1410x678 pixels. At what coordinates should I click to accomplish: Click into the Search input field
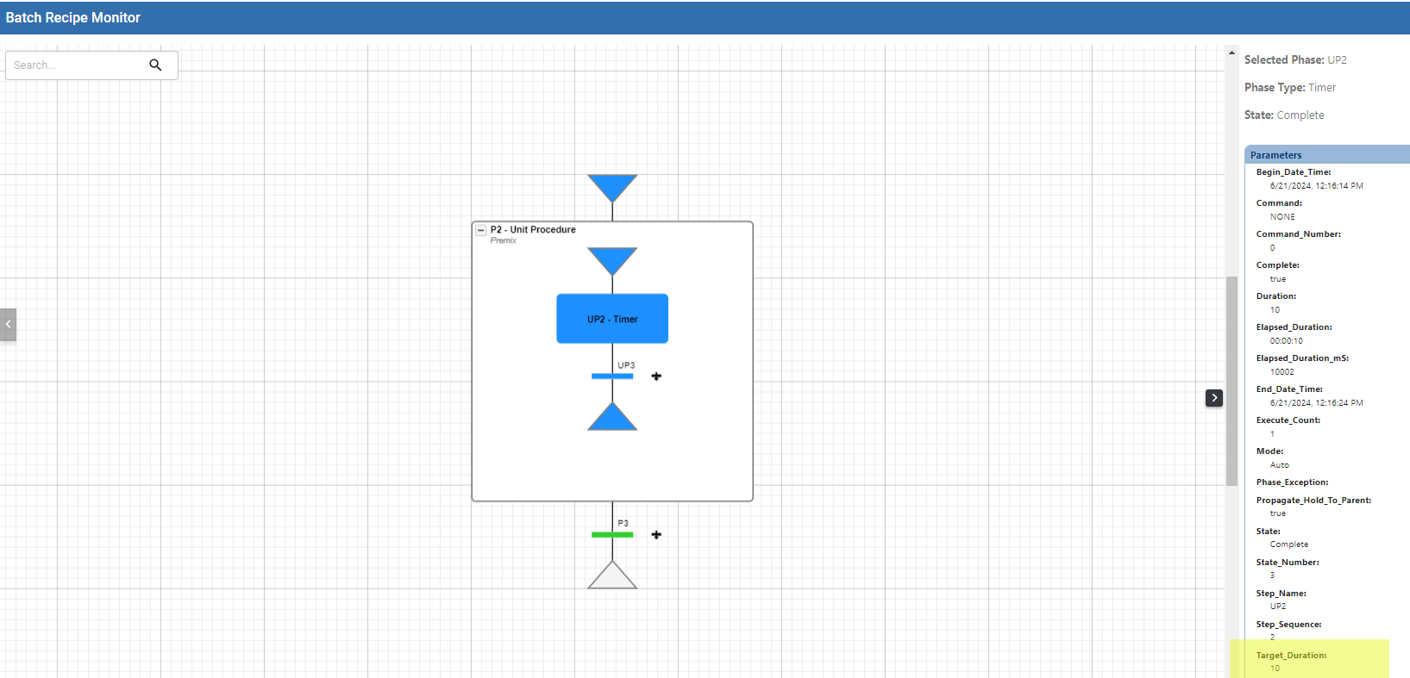[76, 65]
